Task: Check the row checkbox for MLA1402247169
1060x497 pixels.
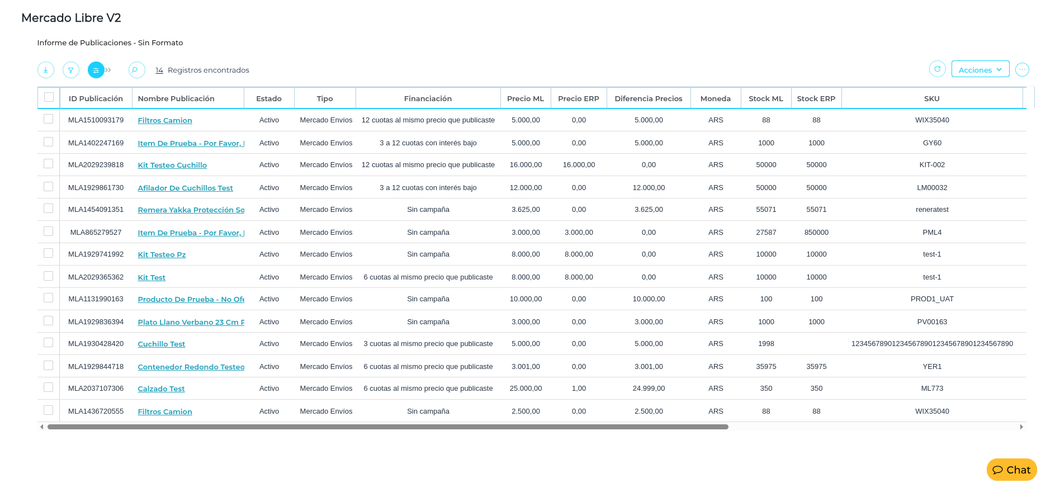Action: tap(49, 142)
